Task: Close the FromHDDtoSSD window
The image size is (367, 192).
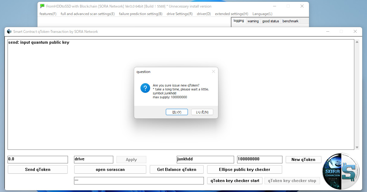Action: click(302, 6)
